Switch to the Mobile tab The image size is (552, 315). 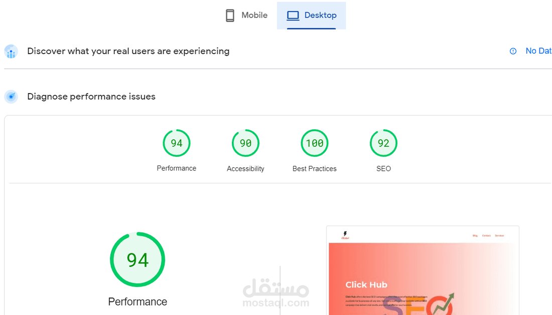(x=246, y=16)
